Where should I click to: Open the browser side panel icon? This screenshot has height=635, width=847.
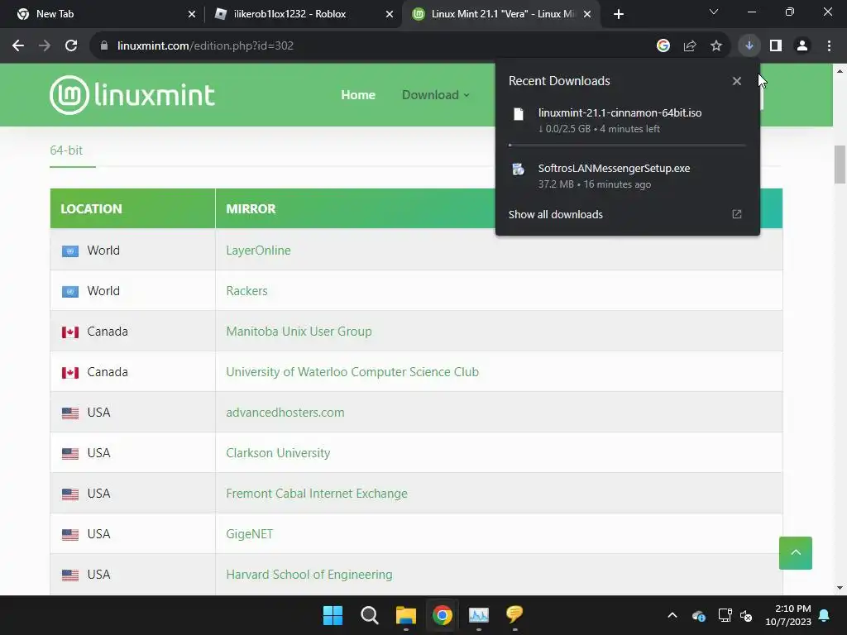pos(776,46)
